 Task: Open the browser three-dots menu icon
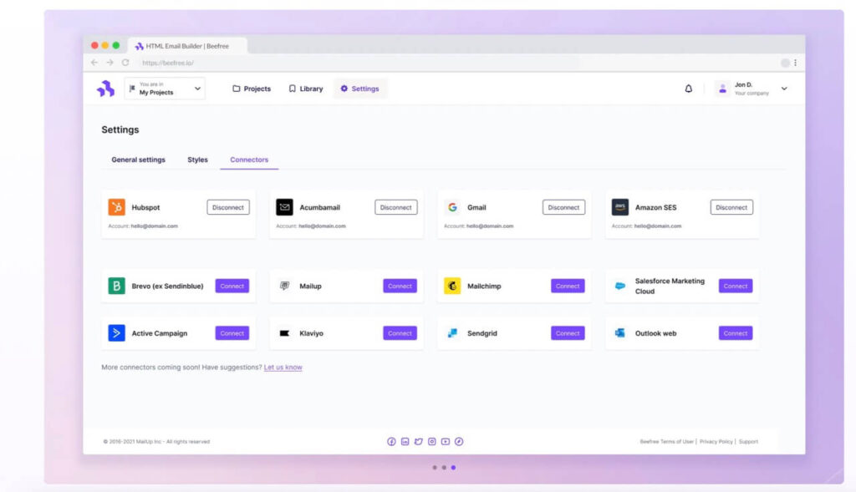coord(796,62)
